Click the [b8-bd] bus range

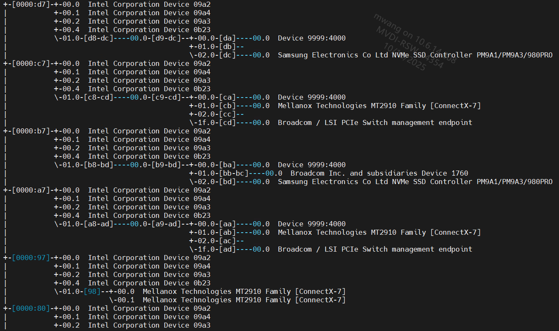98,165
